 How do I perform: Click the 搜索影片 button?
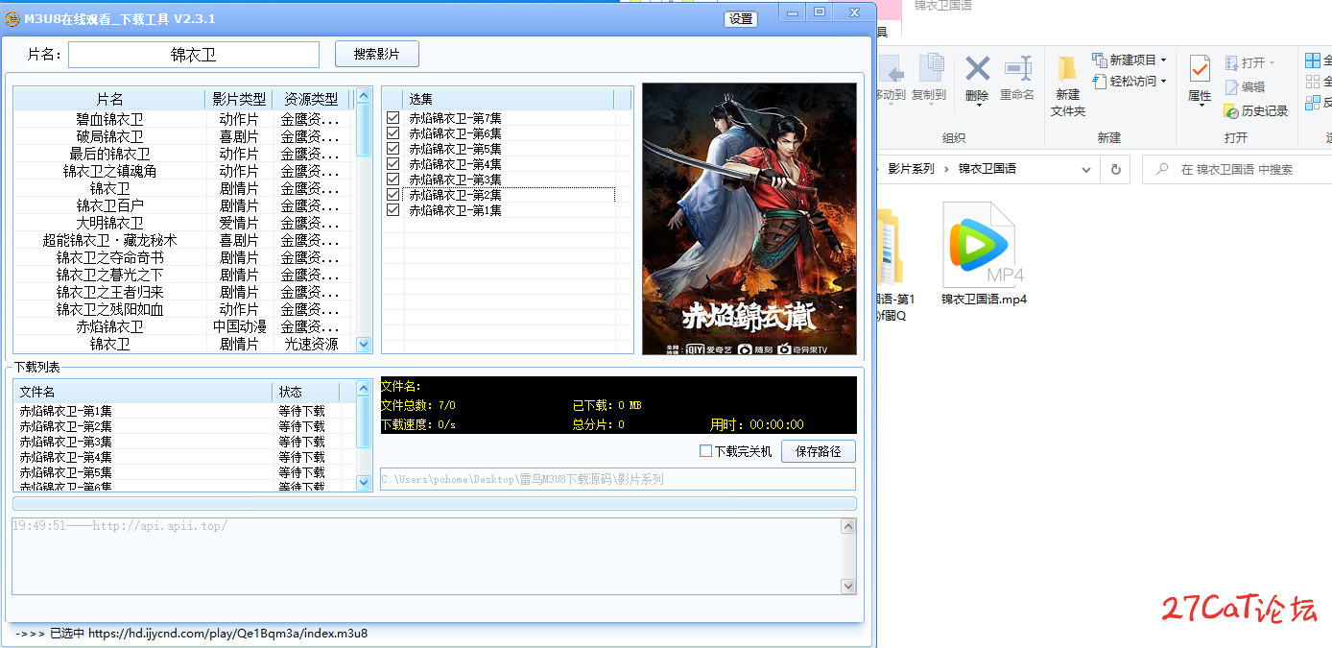377,54
